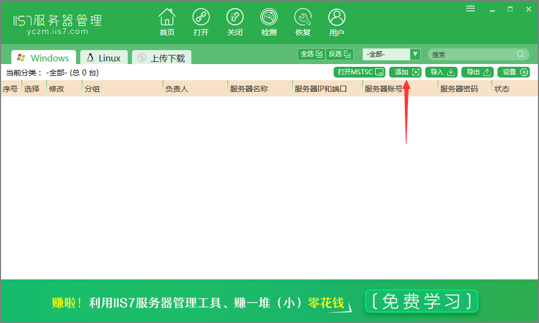Switch to the Windows tab
539x323 pixels.
[44, 58]
